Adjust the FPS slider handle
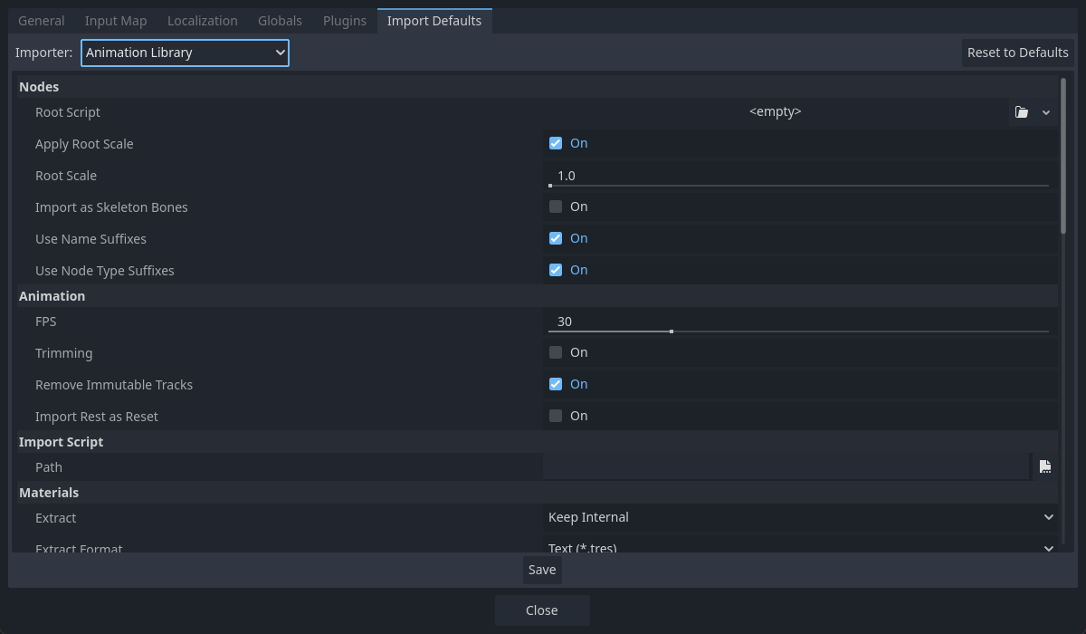The height and width of the screenshot is (634, 1086). 671,331
